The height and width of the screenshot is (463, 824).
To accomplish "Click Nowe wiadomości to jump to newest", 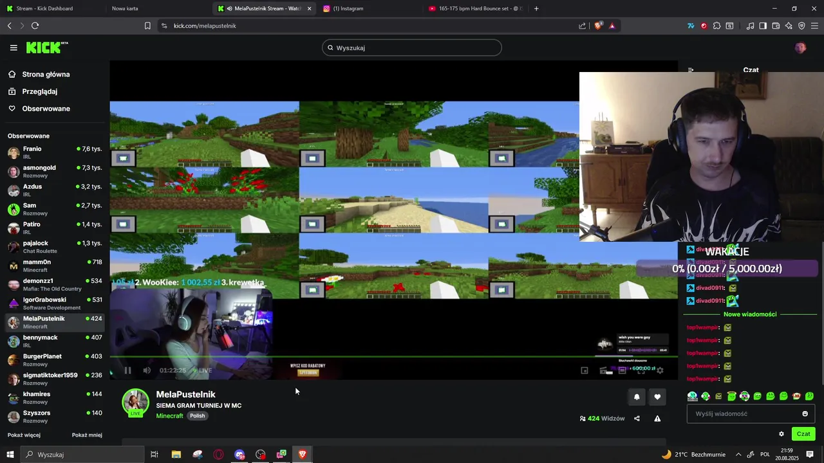I will coord(750,314).
